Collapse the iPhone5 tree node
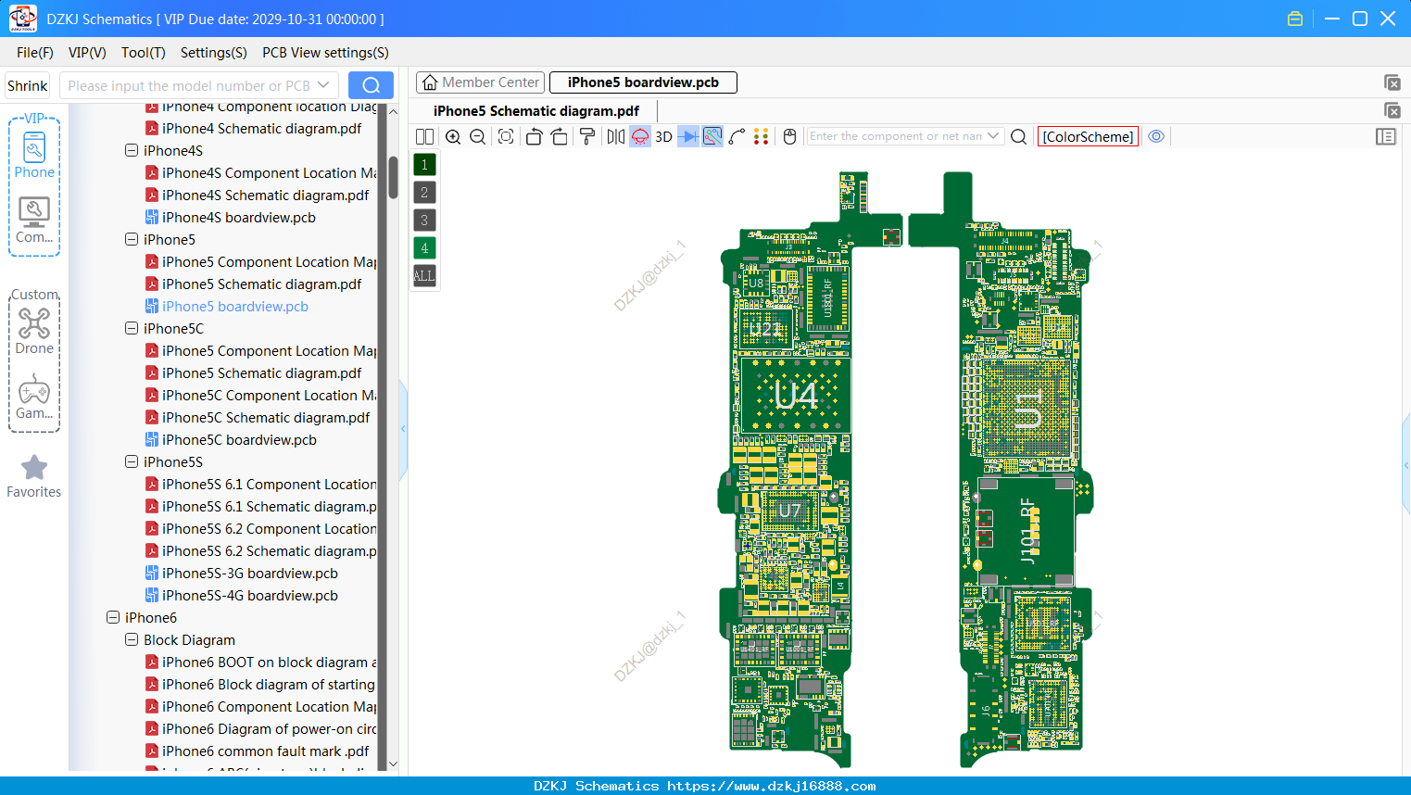 coord(132,239)
